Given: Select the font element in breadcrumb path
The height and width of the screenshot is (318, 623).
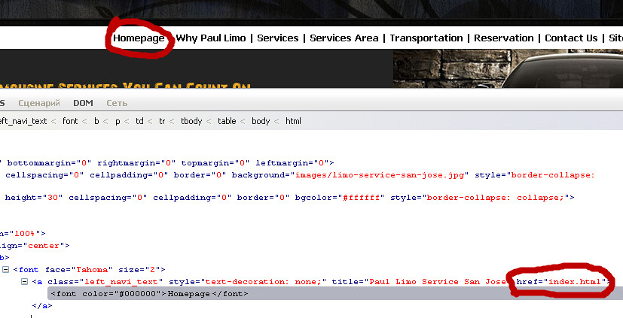Looking at the screenshot, I should (70, 121).
